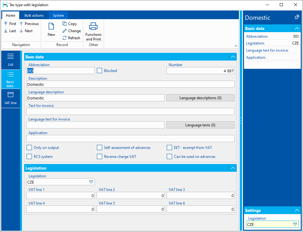Open the Bulk actions tab
303x232 pixels.
pyautogui.click(x=34, y=15)
